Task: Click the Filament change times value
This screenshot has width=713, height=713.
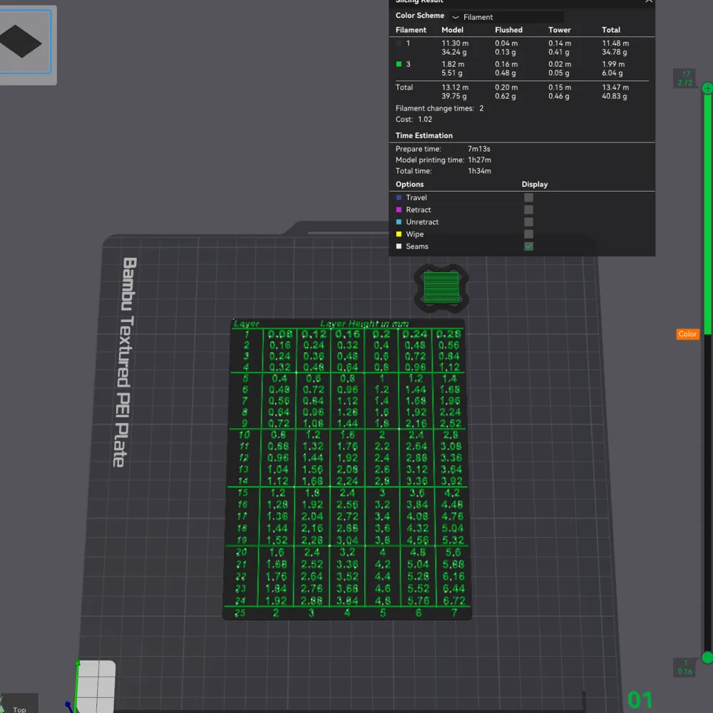Action: pyautogui.click(x=481, y=109)
